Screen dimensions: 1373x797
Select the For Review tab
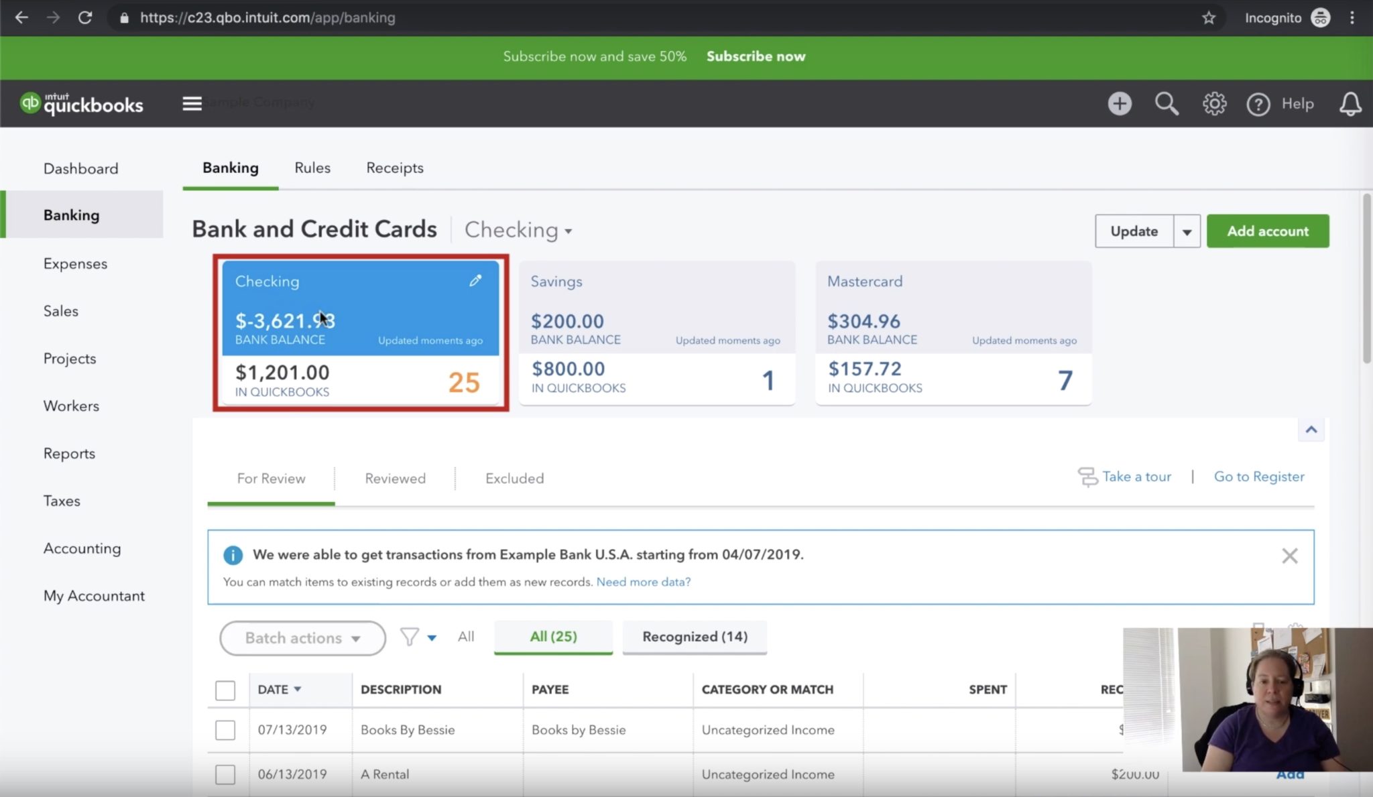coord(271,479)
